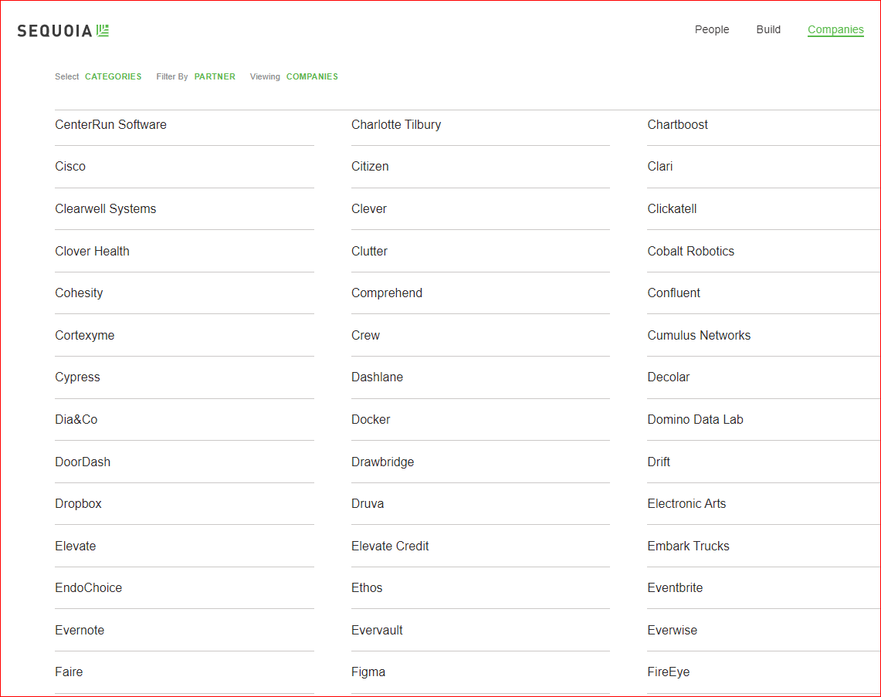Click the Elevate entry
This screenshot has height=697, width=881.
pos(76,546)
